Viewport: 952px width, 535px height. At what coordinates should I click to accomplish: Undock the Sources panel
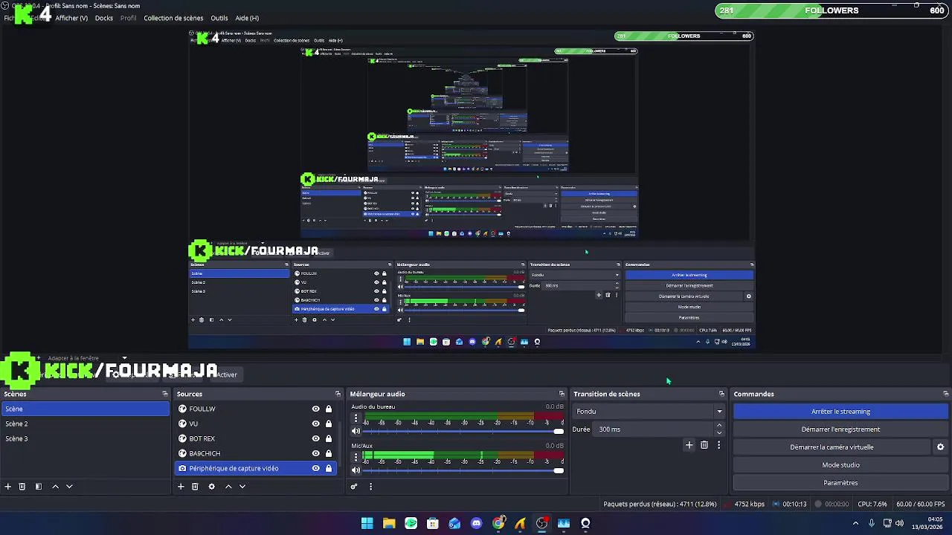pos(338,394)
